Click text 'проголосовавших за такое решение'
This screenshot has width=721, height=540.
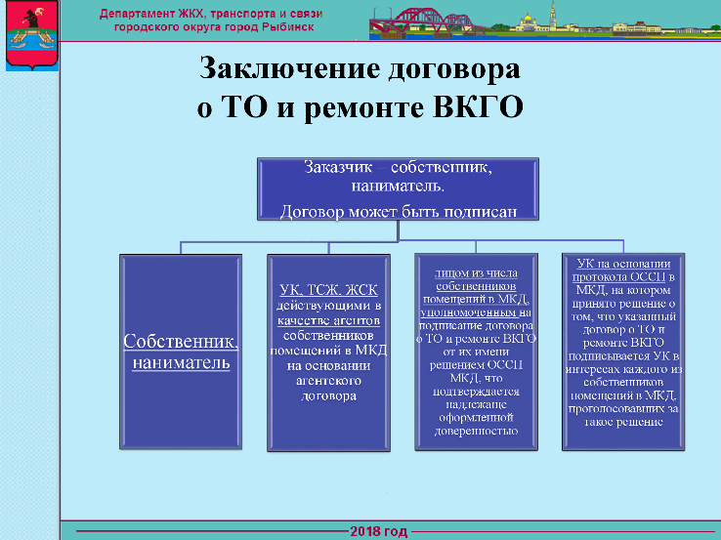(x=623, y=415)
